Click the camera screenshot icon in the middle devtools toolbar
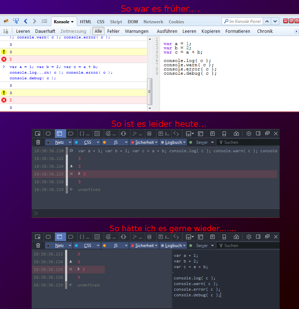 pyautogui.click(x=236, y=134)
